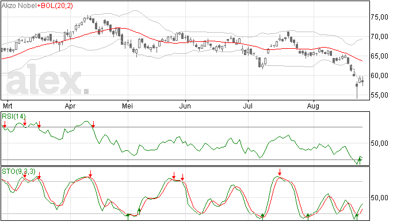Image resolution: width=397 pixels, height=222 pixels.
Task: Click the 60,00 price axis value
Action: pos(379,76)
